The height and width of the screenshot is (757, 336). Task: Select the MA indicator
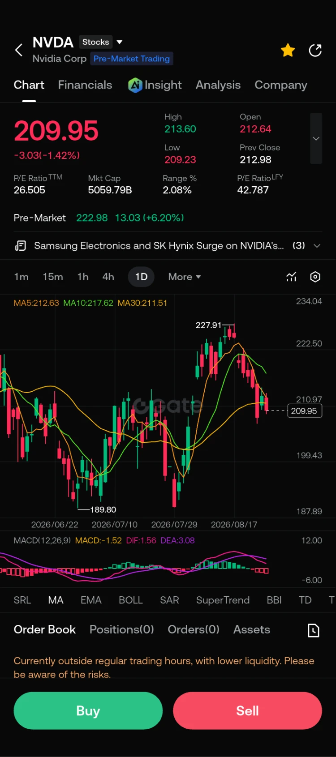[x=56, y=600]
